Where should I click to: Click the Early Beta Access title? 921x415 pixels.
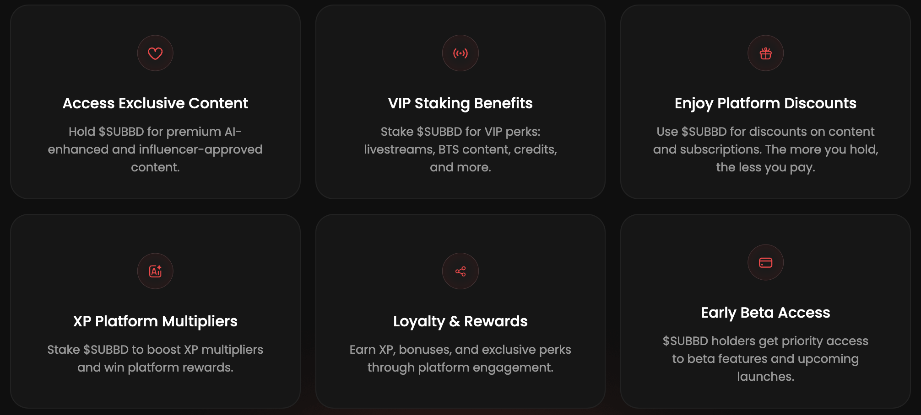(x=765, y=313)
